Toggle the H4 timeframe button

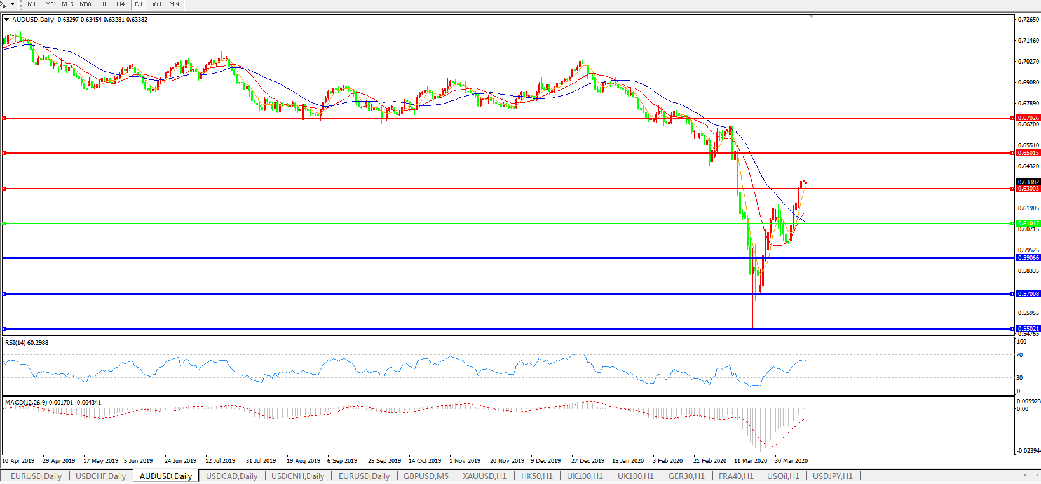point(121,4)
